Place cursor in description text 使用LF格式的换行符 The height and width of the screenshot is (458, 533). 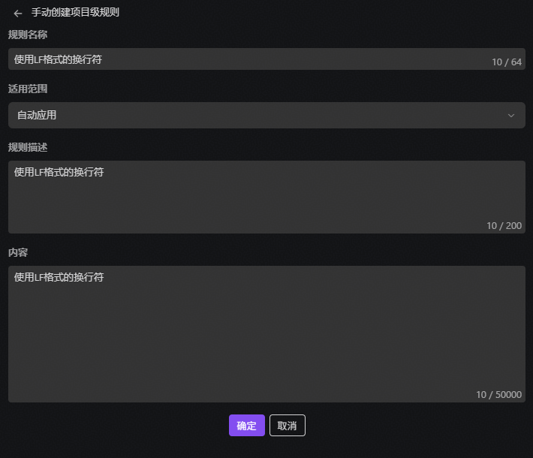pyautogui.click(x=59, y=172)
